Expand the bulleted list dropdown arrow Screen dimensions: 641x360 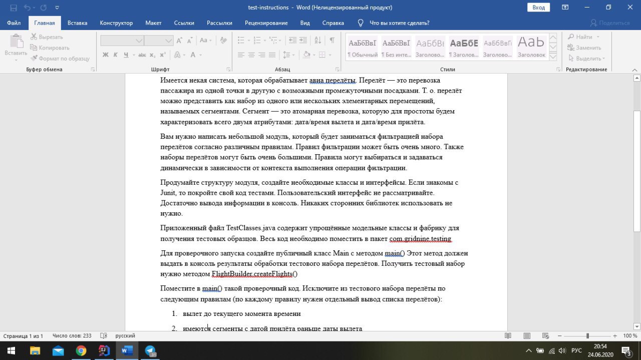pyautogui.click(x=249, y=41)
